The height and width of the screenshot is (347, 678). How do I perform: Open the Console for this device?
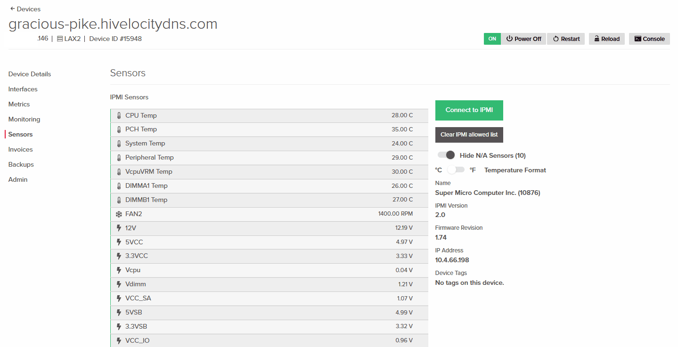coord(649,39)
